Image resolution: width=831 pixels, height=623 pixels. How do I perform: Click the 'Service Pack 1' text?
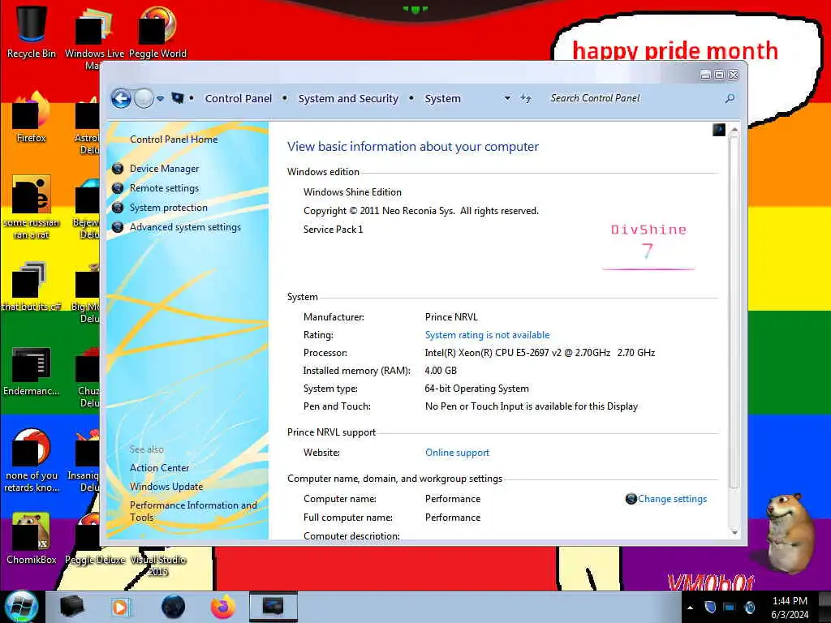coord(333,230)
